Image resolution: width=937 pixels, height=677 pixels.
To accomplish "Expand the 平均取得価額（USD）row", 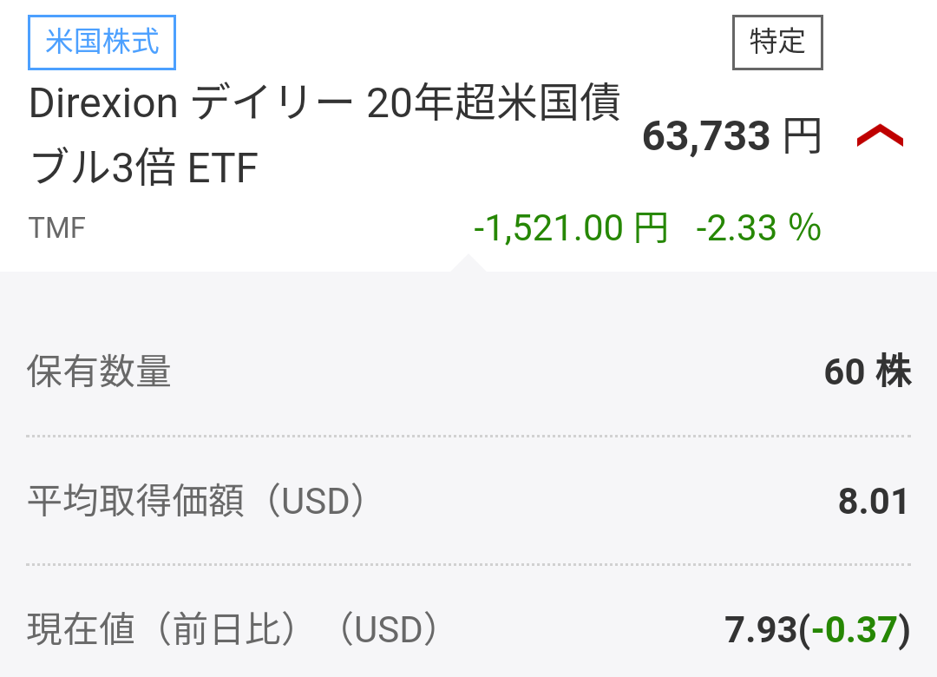I will (x=468, y=501).
